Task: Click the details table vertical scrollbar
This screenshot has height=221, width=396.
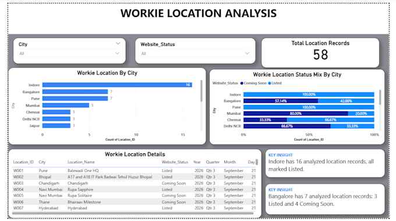Action: 257,162
